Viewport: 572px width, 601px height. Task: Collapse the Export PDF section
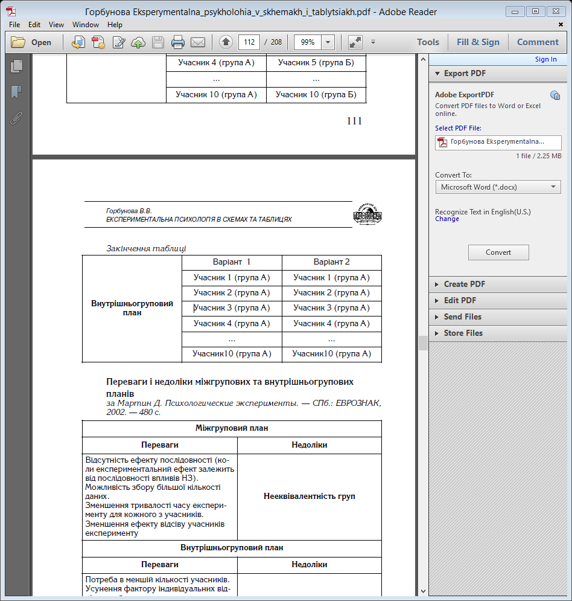(464, 73)
